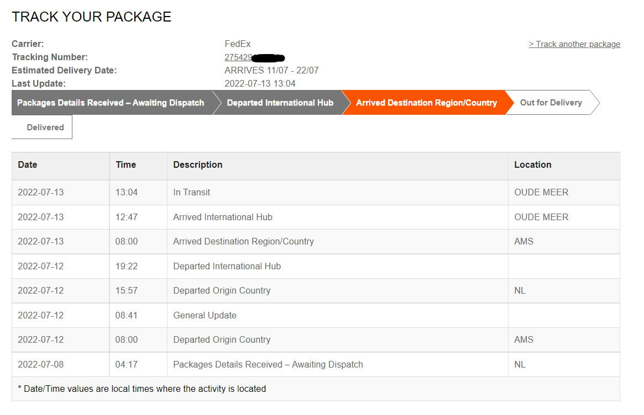The height and width of the screenshot is (415, 644).
Task: Select the Arrived International Hub row description
Action: [x=223, y=217]
